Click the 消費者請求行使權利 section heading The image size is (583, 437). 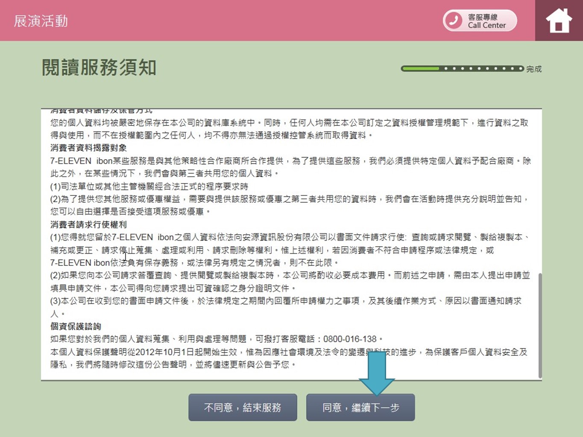88,224
